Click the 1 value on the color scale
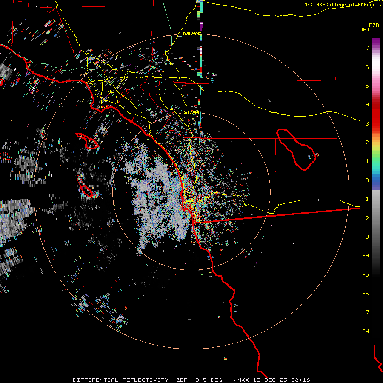The image size is (383, 383). (x=367, y=161)
